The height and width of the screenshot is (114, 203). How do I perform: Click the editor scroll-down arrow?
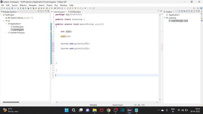pyautogui.click(x=160, y=99)
